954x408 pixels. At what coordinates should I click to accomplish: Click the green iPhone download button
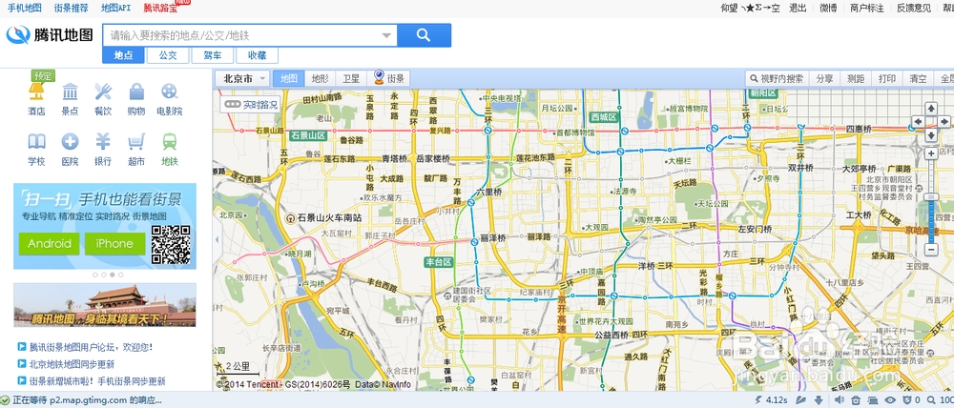[x=114, y=244]
